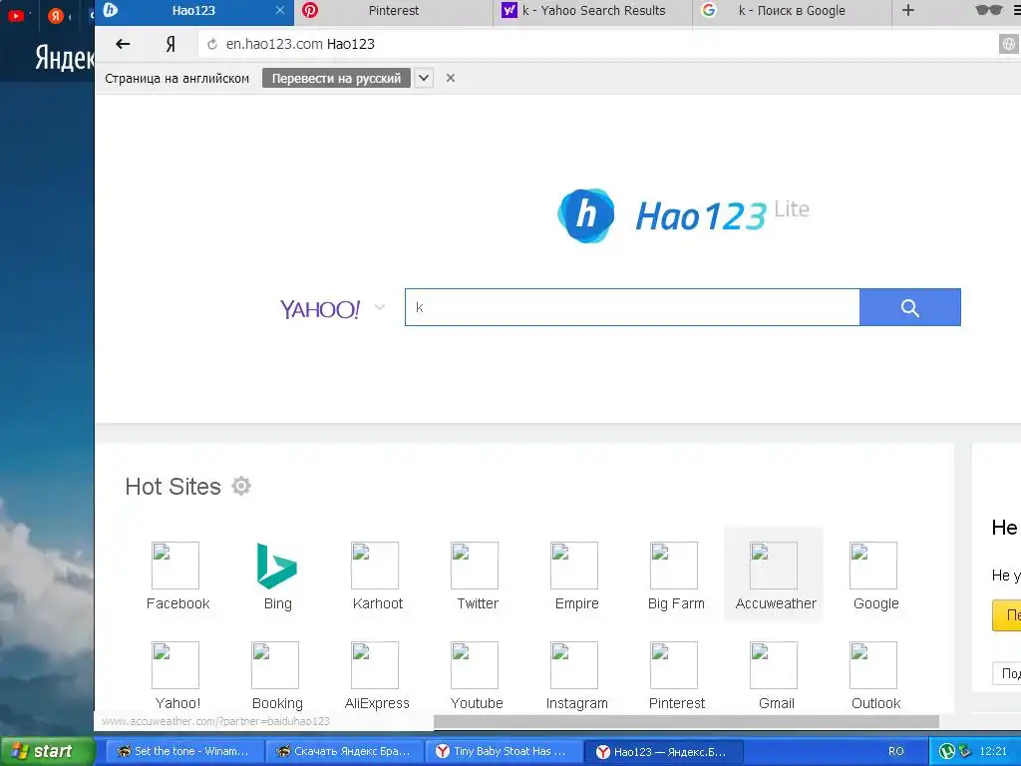Click the horizontal page scrollbar
Screen dimensions: 1021x766
pyautogui.click(x=686, y=722)
